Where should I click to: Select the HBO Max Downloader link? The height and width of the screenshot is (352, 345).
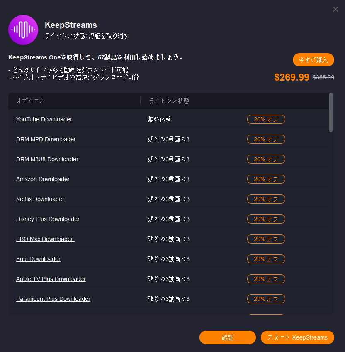coord(45,239)
